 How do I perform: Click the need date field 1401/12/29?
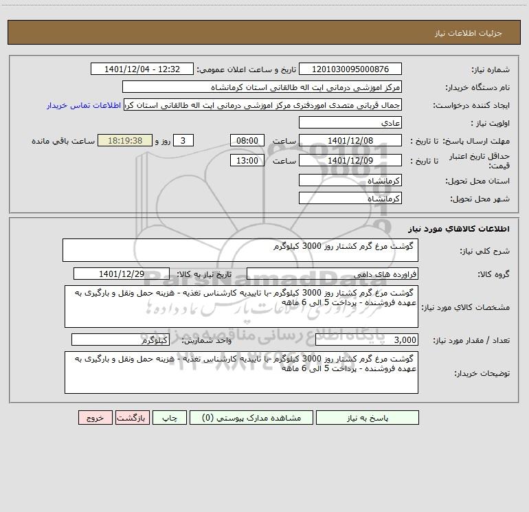(122, 274)
